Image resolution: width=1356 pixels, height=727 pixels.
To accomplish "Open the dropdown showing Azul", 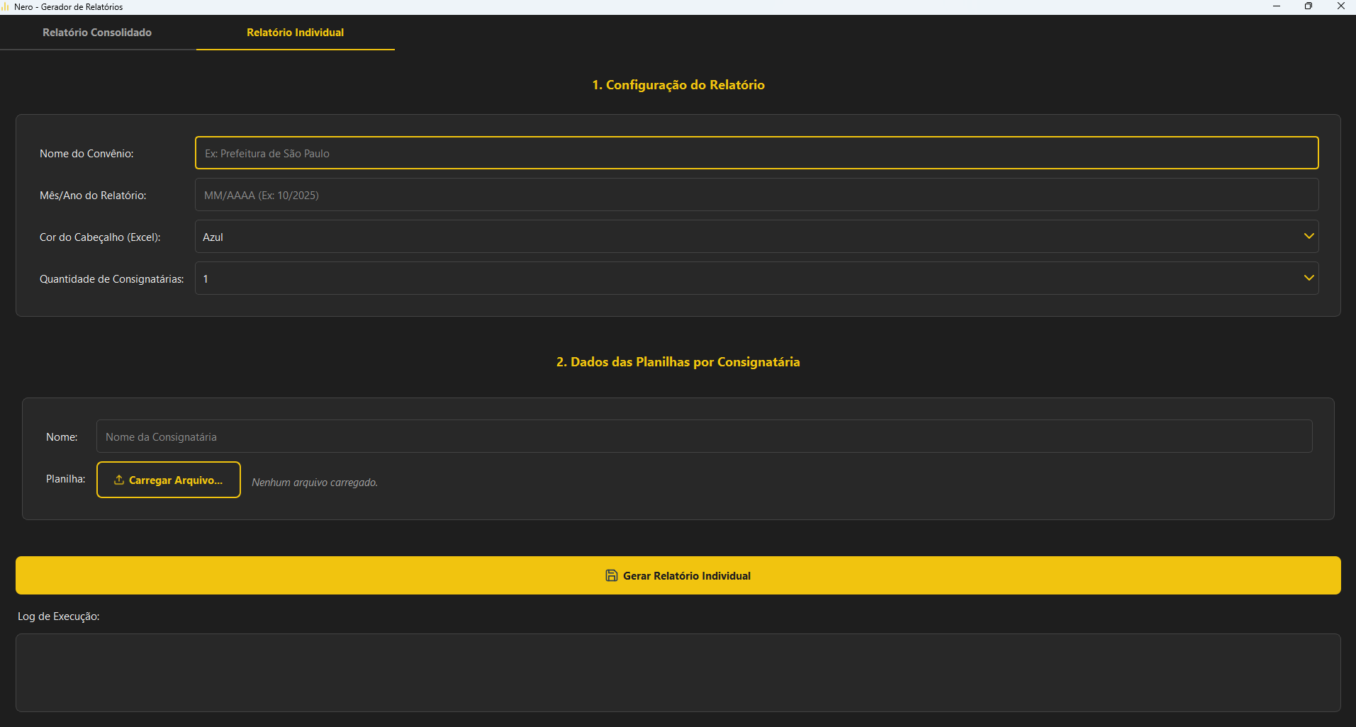I will [756, 237].
